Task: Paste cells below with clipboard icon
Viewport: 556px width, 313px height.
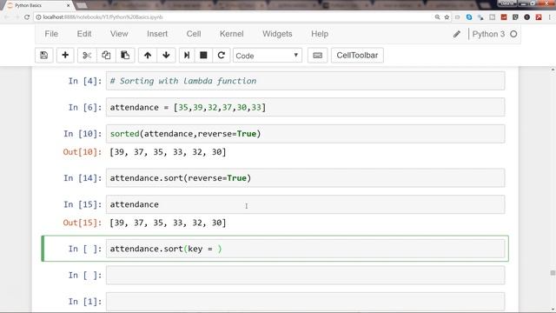Action: [125, 56]
